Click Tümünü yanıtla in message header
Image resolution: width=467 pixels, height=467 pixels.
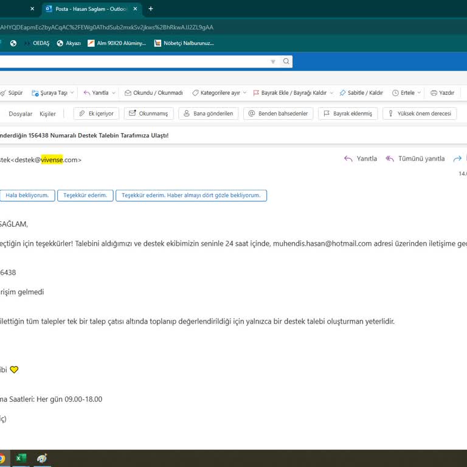415,159
